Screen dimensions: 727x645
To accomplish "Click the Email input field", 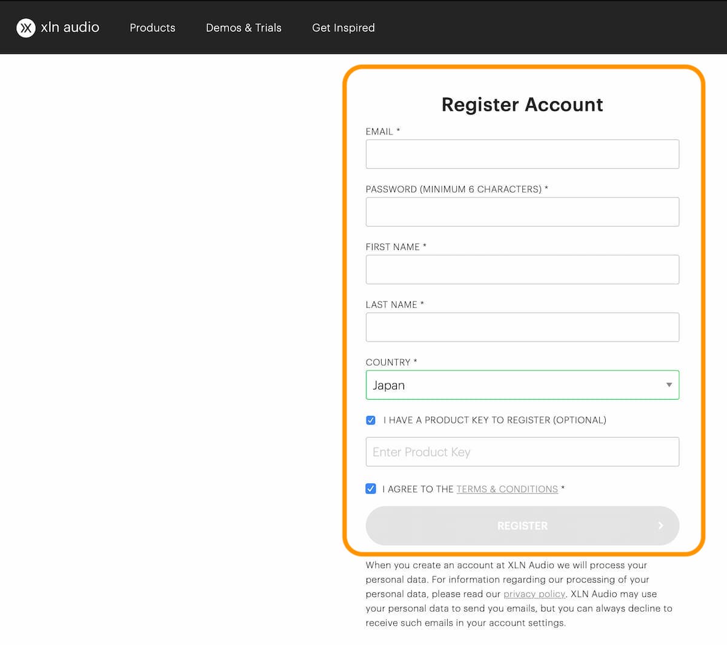I will (x=522, y=154).
